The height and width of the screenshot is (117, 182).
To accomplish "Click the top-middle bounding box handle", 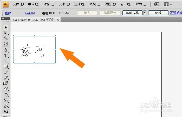I will 35,36.
